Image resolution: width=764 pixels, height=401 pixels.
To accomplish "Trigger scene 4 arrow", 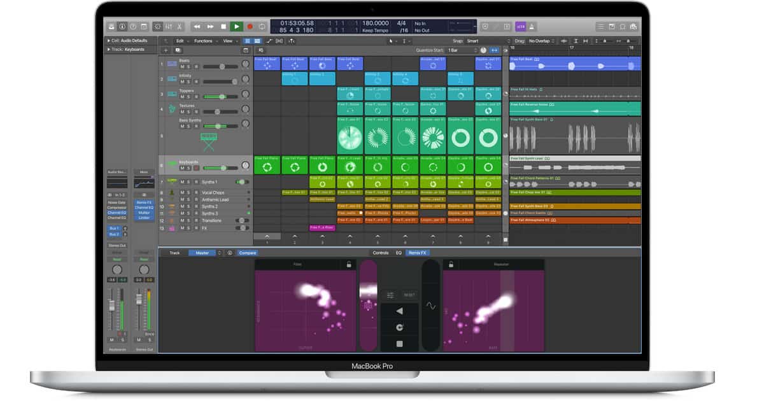I will (x=350, y=236).
